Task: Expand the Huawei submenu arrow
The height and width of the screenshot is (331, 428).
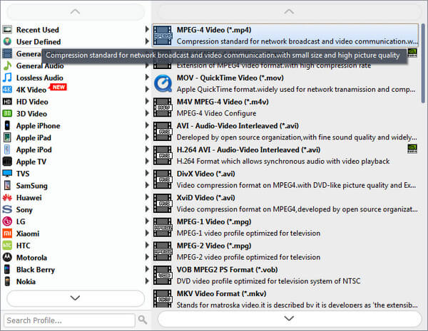Action: (x=147, y=197)
